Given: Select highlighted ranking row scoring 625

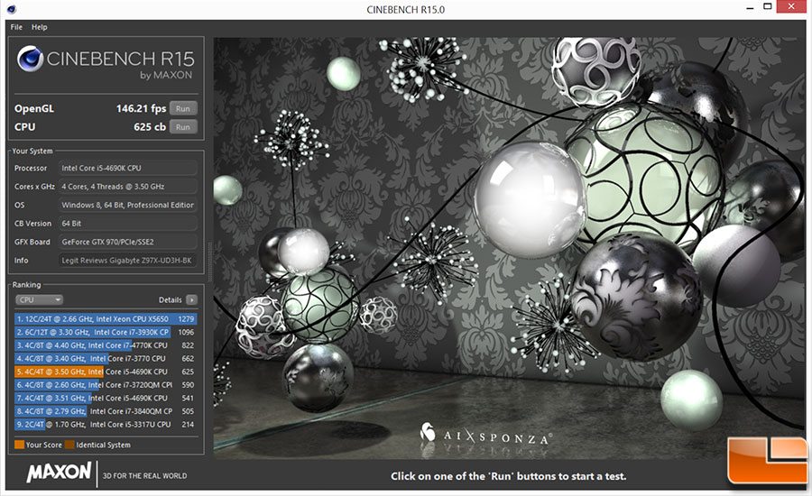Looking at the screenshot, I should 106,372.
